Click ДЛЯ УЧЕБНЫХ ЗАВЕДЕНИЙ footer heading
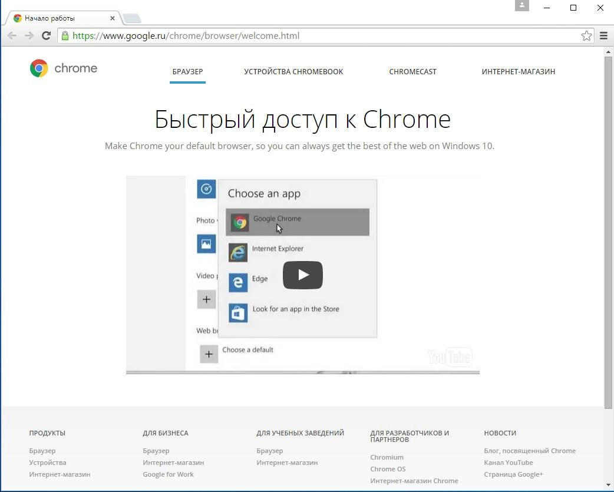 (300, 433)
